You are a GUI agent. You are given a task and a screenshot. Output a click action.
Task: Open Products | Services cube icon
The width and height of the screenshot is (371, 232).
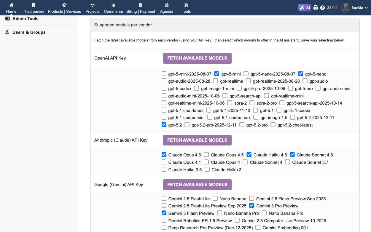[64, 5]
